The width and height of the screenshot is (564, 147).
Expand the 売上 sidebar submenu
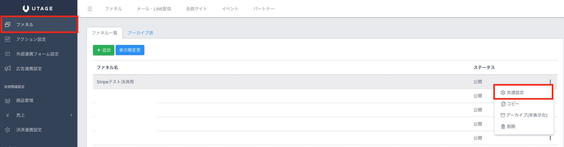click(x=39, y=115)
